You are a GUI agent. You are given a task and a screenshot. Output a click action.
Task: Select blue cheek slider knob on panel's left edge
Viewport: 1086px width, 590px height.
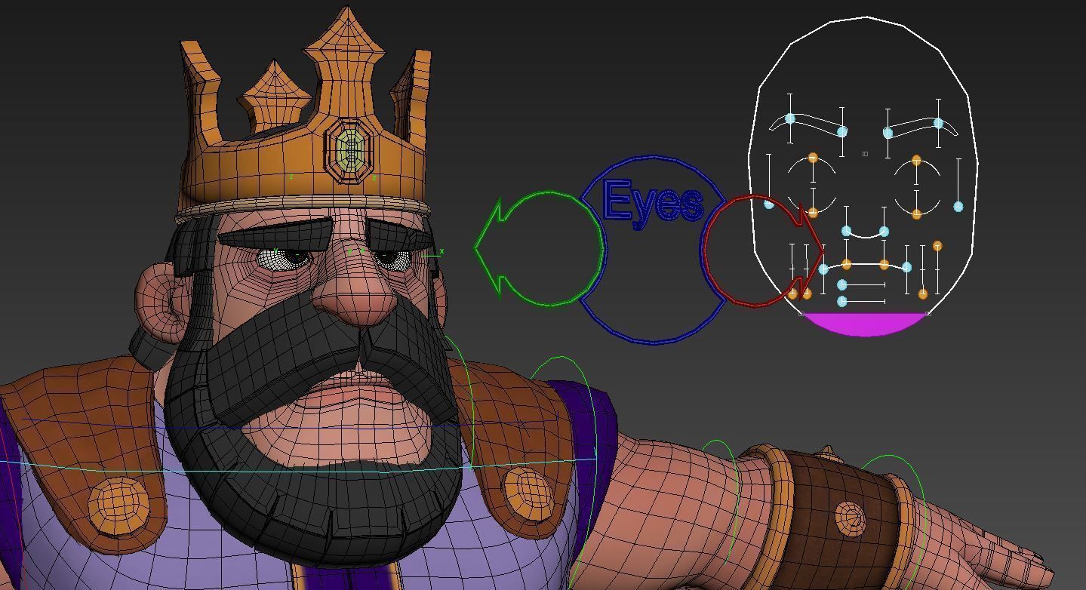[769, 204]
